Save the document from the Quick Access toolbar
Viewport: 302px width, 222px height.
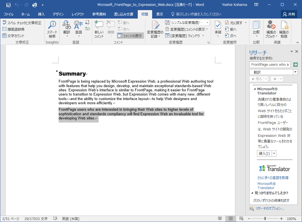(9, 5)
